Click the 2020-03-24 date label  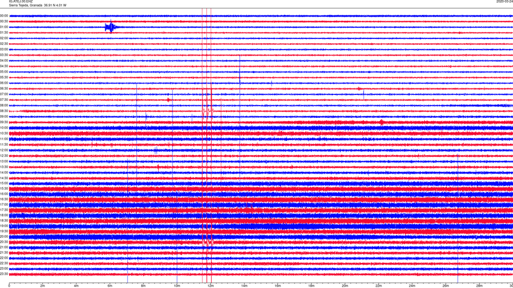tap(504, 1)
